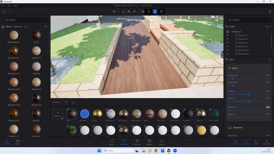Select the Wood siding 01 material

[14, 35]
